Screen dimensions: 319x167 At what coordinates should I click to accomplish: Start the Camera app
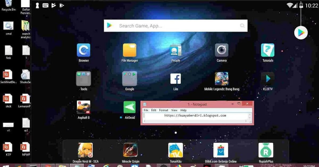(221, 50)
